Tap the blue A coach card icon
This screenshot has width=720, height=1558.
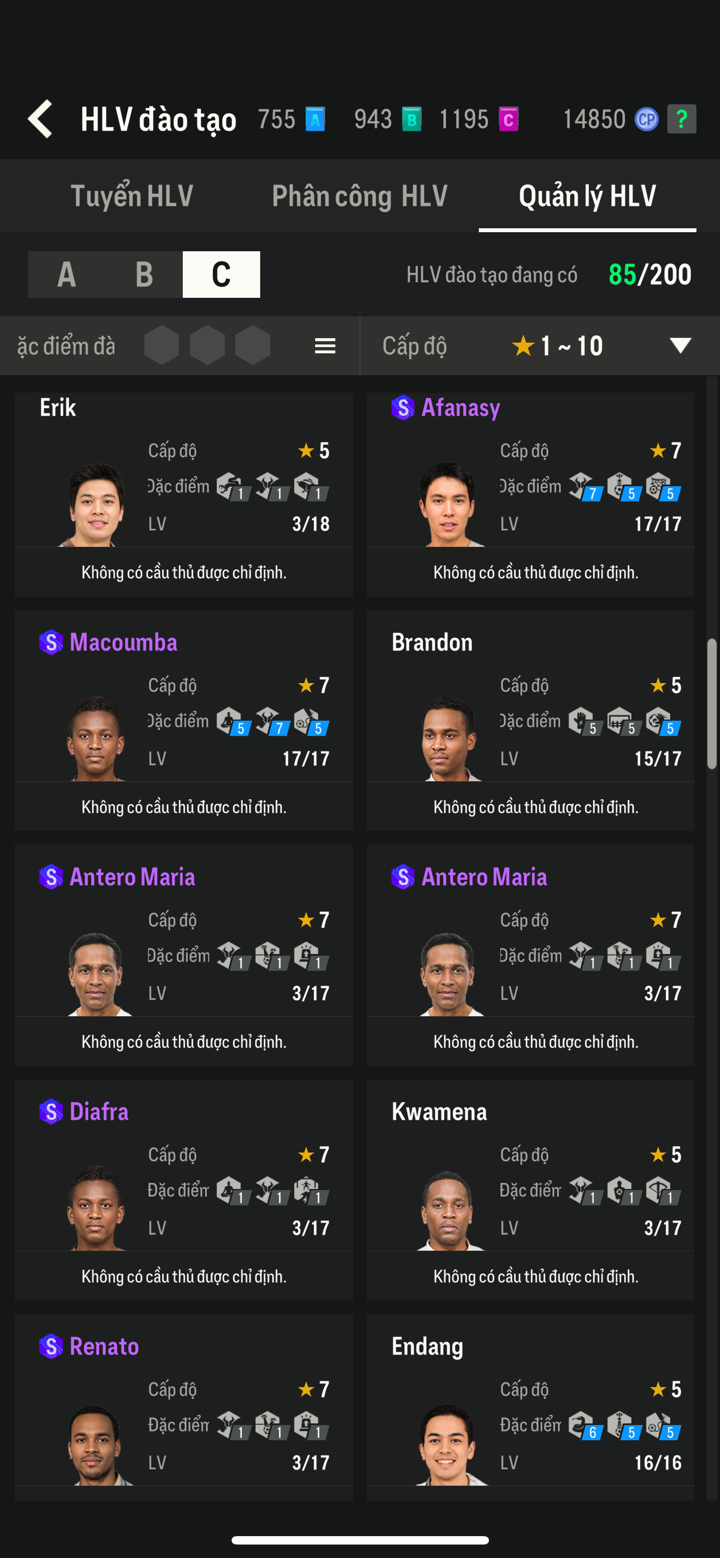315,119
